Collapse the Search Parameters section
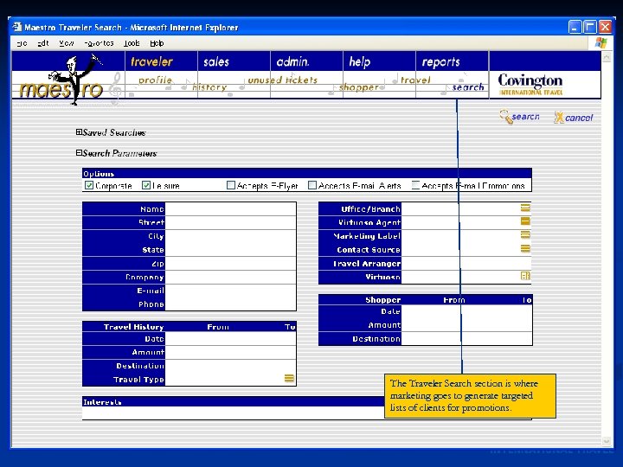The width and height of the screenshot is (623, 467). tap(79, 152)
